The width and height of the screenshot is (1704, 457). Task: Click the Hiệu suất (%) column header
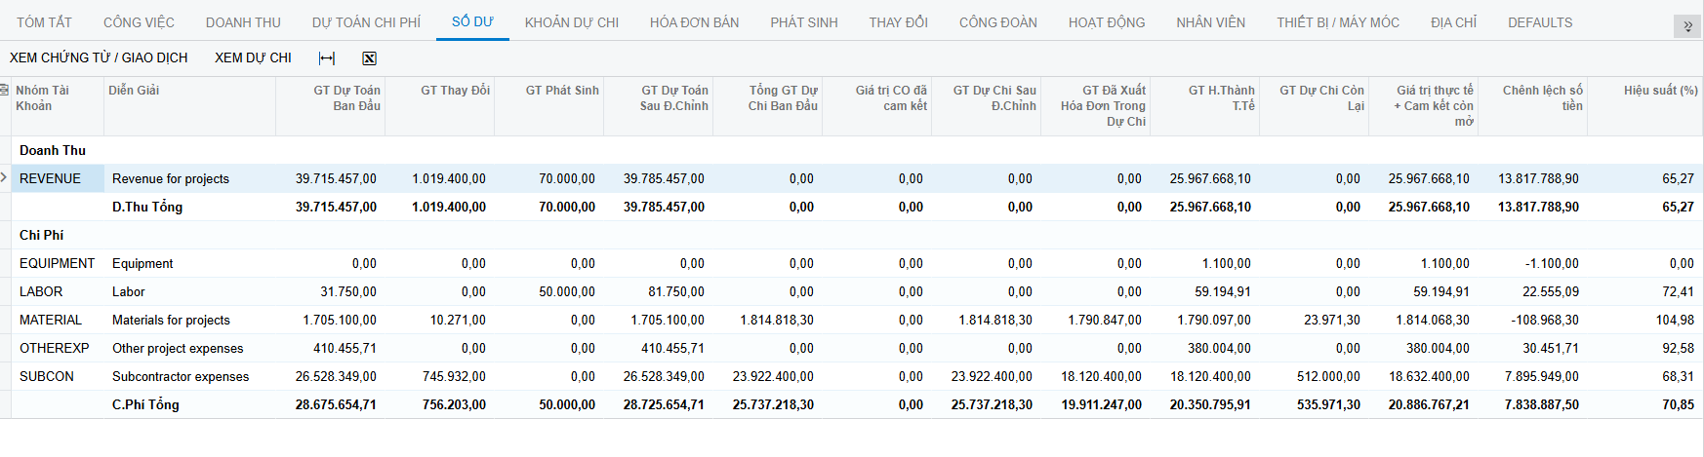[x=1645, y=105]
